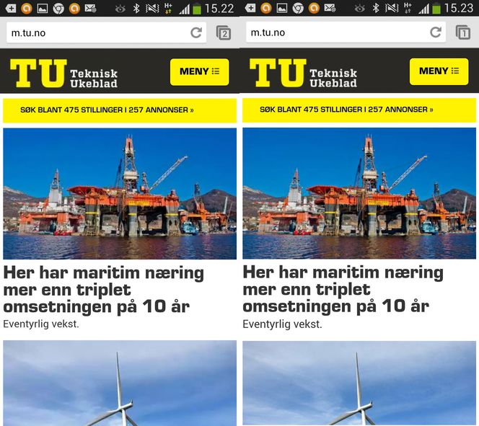Tap the eye (smart stay) icon, left status bar
479x426 pixels.
[120, 9]
